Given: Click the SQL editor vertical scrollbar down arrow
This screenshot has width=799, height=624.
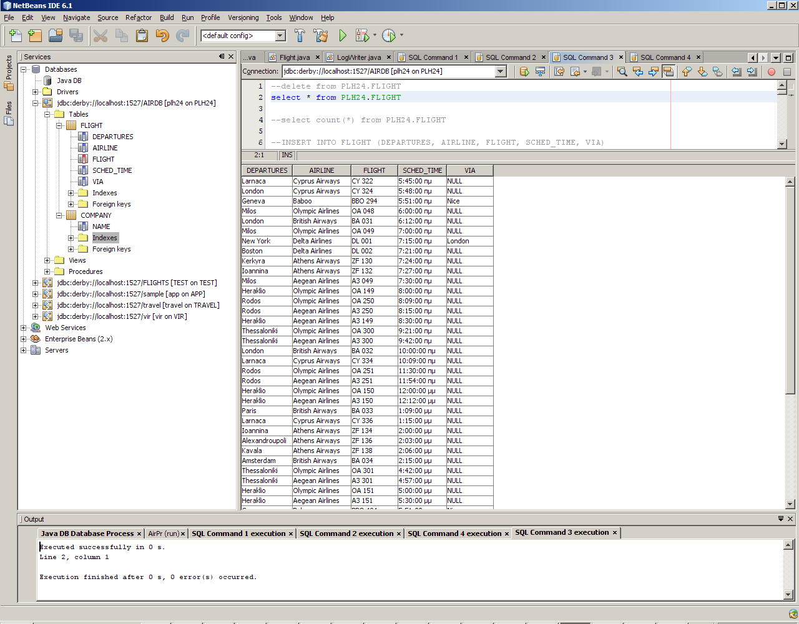Looking at the screenshot, I should pos(782,144).
